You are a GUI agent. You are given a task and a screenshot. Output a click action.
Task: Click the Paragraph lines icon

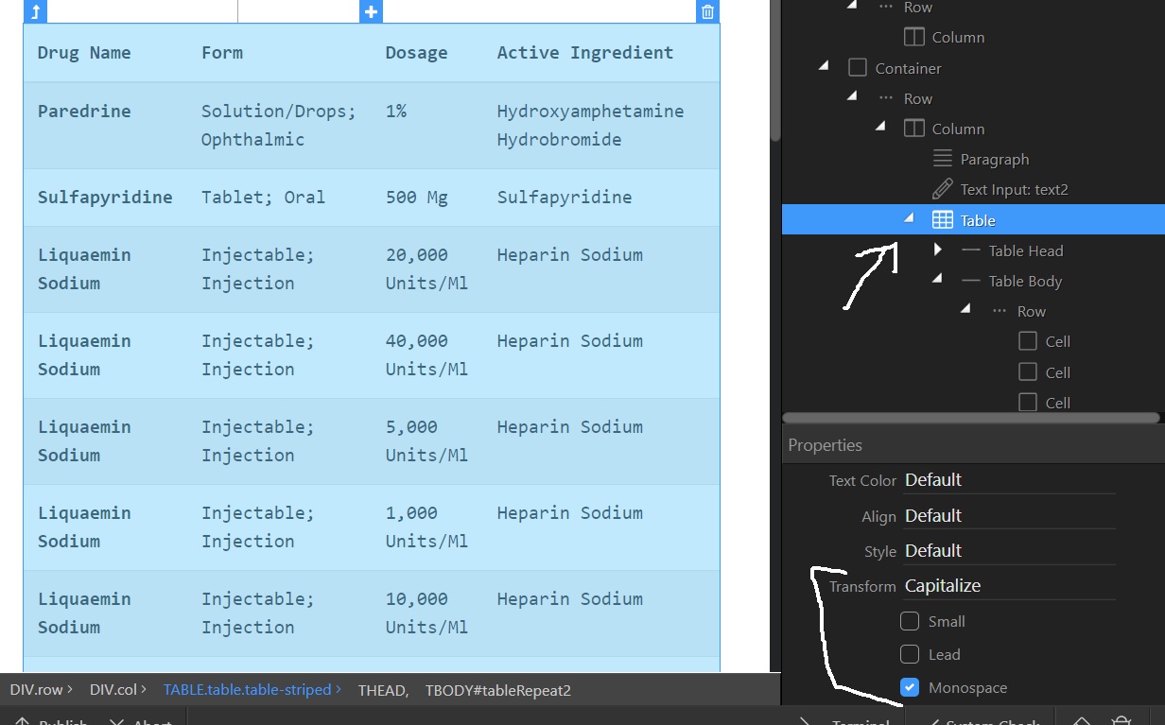[943, 159]
